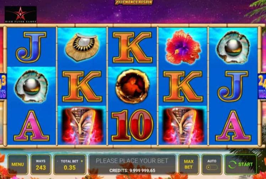
Task: Open the High Flyer Games logo
Action: 21,15
